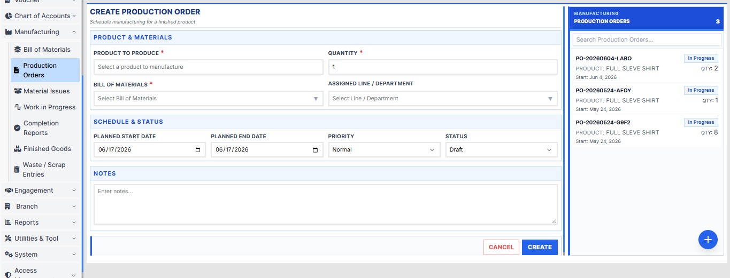Click the Search Production Orders box
Viewport: 730px width, 278px height.
point(647,39)
